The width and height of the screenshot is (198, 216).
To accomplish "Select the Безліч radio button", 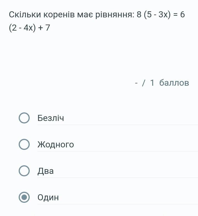I will 24,118.
